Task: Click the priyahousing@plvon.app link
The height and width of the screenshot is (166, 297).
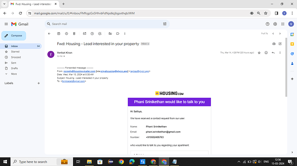Action: pyautogui.click(x=114, y=71)
